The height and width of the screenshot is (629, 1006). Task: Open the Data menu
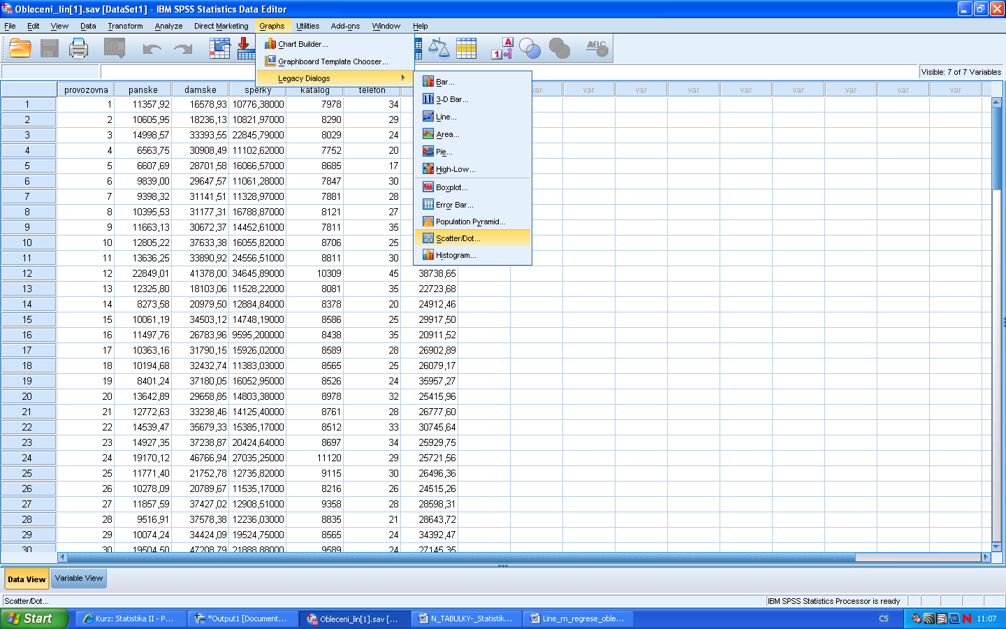[88, 26]
